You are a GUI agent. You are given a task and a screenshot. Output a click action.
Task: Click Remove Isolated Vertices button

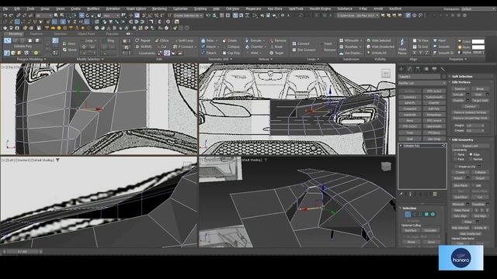[x=470, y=112]
